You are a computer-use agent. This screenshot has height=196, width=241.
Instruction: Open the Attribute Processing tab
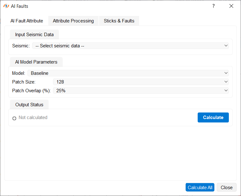click(x=73, y=21)
